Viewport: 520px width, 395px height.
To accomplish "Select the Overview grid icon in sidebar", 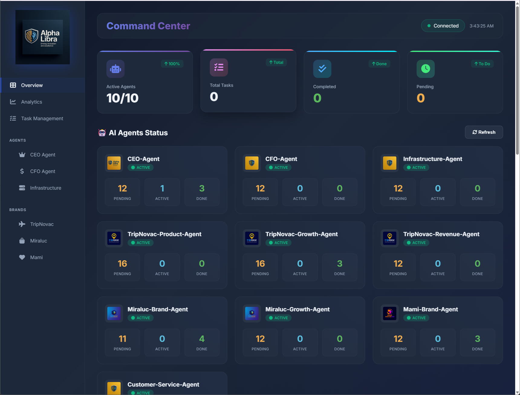I will coord(13,85).
